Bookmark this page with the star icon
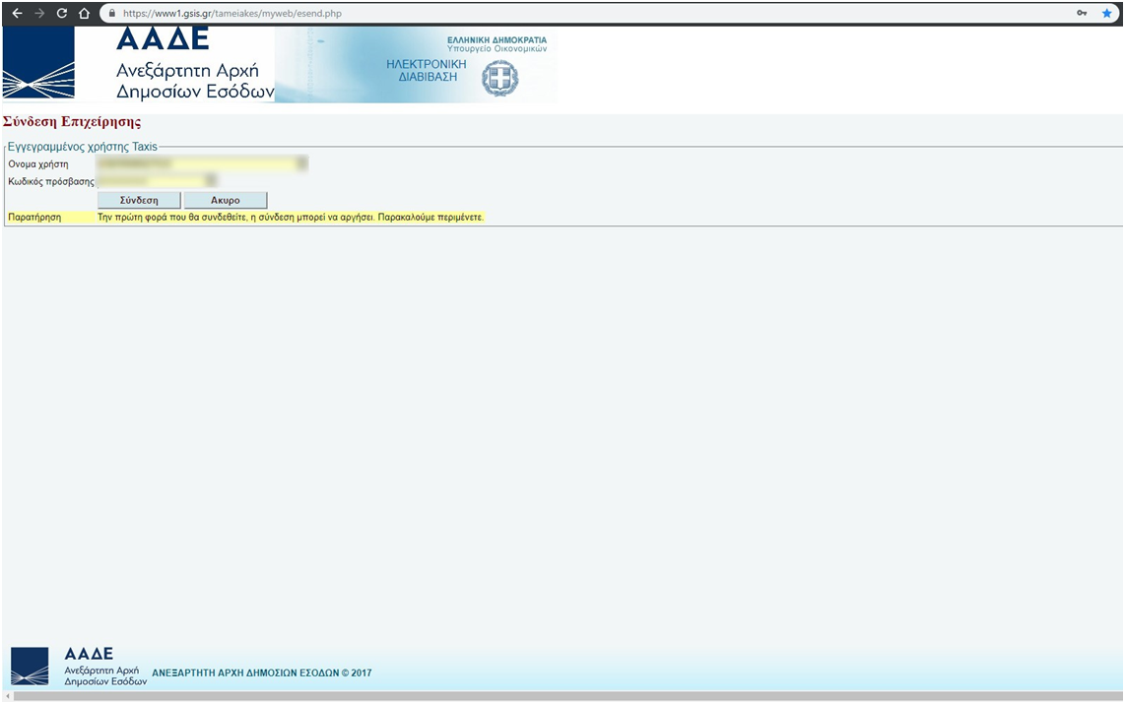 point(1106,14)
